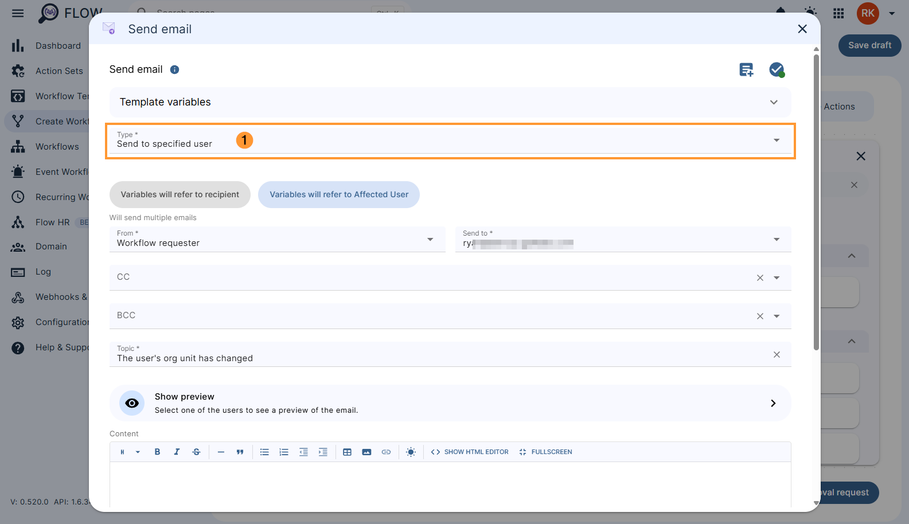Viewport: 909px width, 524px height.
Task: Open the BCC dropdown arrow
Action: (x=777, y=316)
